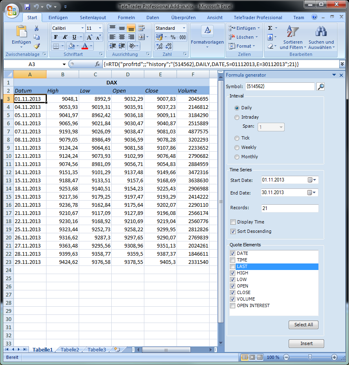Click Format in the Zellen group
This screenshot has width=349, height=365.
[242, 46]
